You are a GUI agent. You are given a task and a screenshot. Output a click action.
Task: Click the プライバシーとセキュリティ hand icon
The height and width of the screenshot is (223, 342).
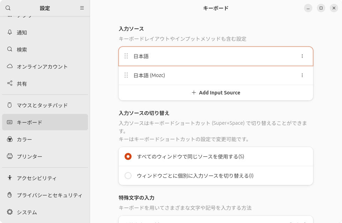pos(10,195)
